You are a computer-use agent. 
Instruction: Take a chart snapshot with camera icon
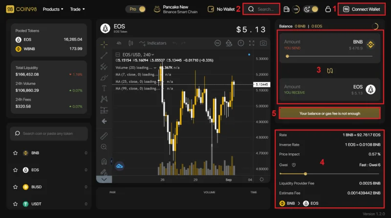tap(263, 43)
